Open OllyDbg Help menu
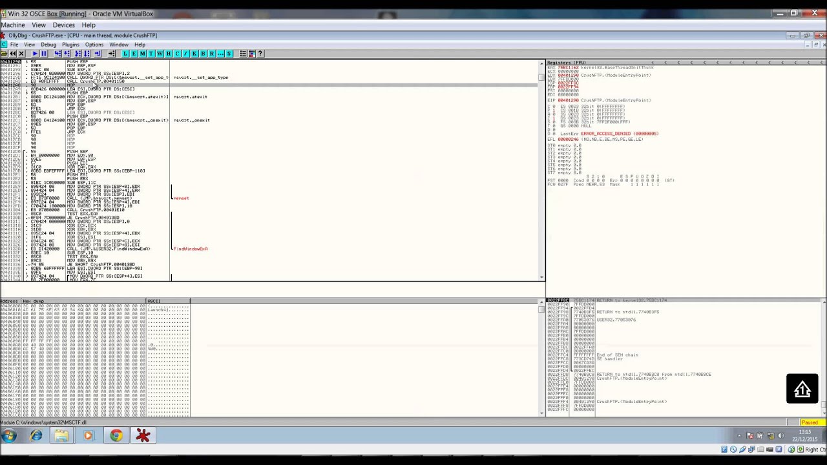 pyautogui.click(x=140, y=45)
